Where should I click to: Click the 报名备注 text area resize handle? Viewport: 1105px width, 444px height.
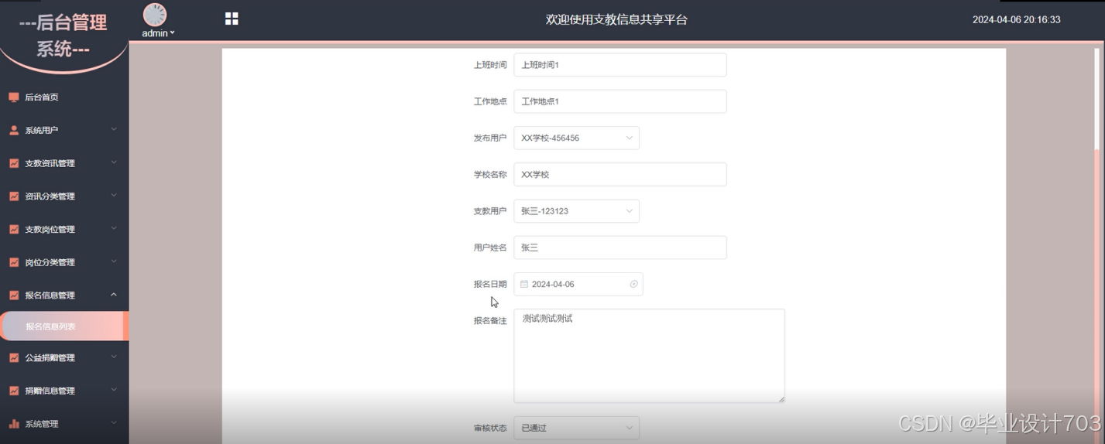pyautogui.click(x=781, y=398)
